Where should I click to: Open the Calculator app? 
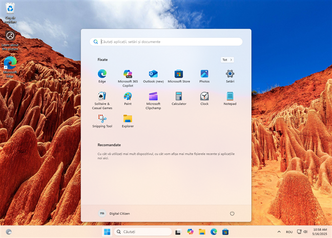tap(179, 98)
